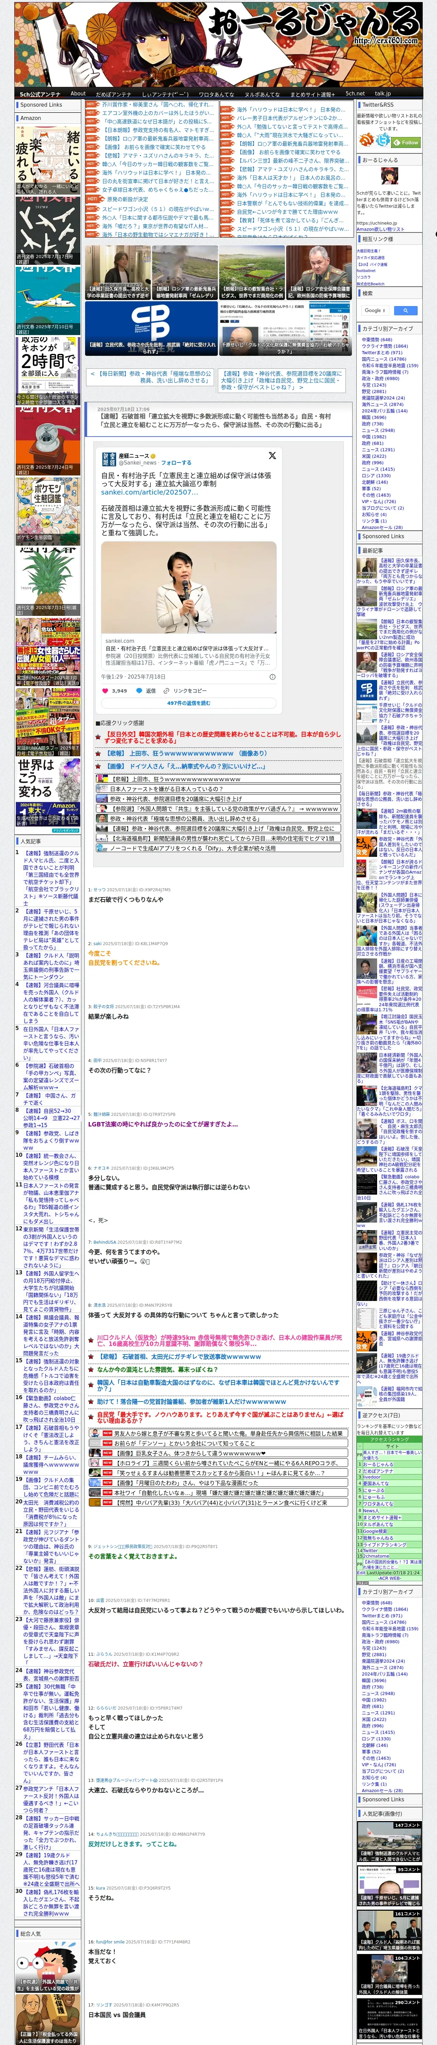Open ワロタあんてな navigation link
The height and width of the screenshot is (2045, 437).
click(216, 94)
